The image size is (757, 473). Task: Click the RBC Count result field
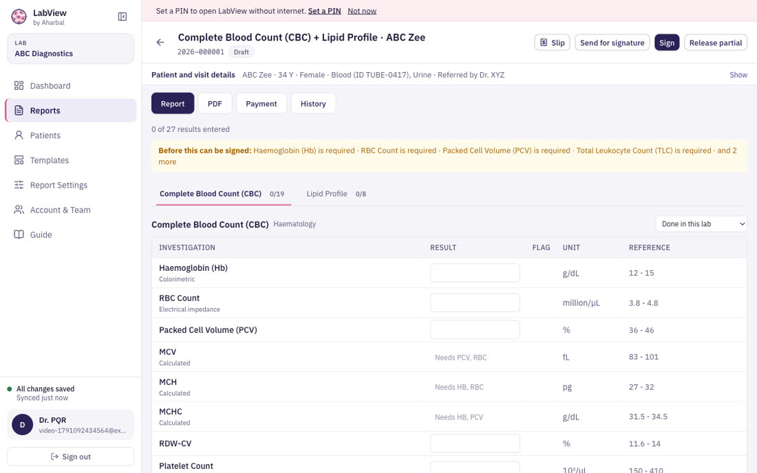475,302
